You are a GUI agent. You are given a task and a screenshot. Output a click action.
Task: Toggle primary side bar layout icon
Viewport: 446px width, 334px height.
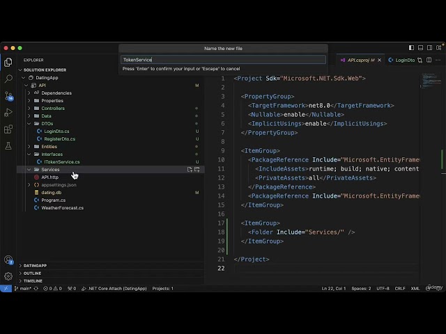411,48
